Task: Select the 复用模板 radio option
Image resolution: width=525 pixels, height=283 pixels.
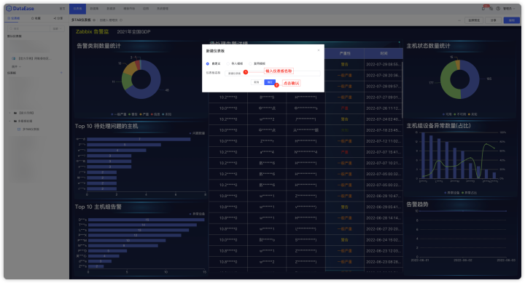Action: point(250,63)
